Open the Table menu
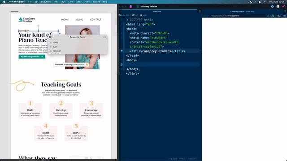Image resolution: width=287 pixels, height=161 pixels. [63, 2]
